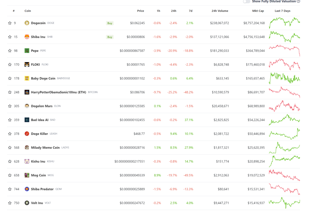Click the Doge Killer red logo
The width and height of the screenshot is (316, 211).
point(27,134)
